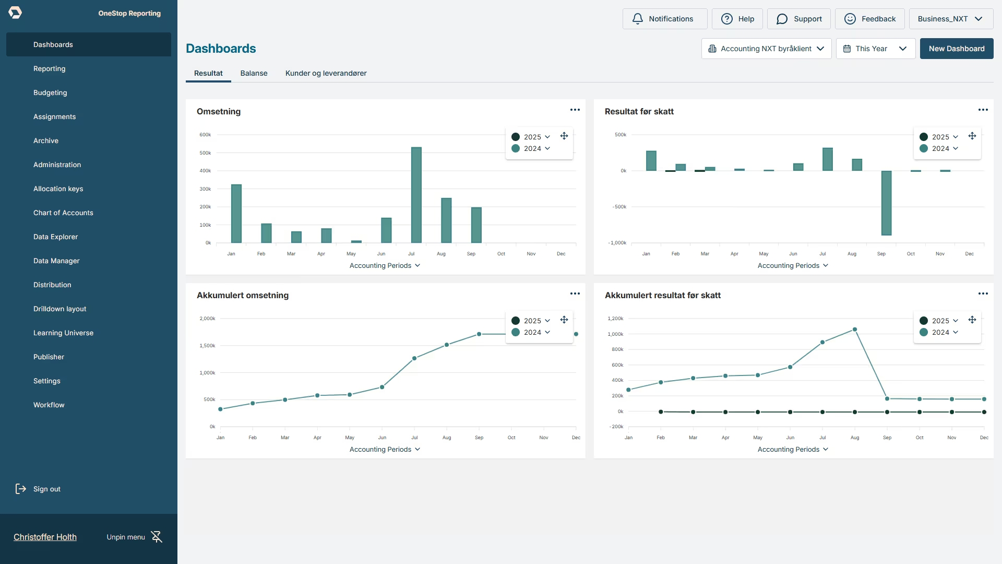Click the New Dashboard button
1002x564 pixels.
956,49
